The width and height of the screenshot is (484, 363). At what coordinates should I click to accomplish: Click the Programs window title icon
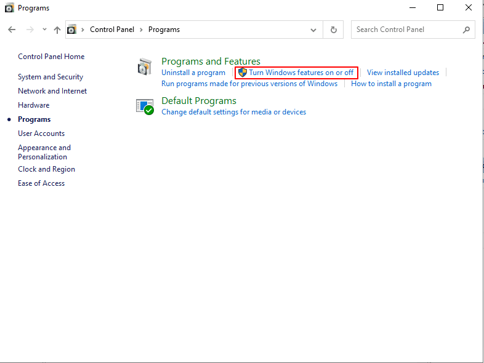pos(9,8)
